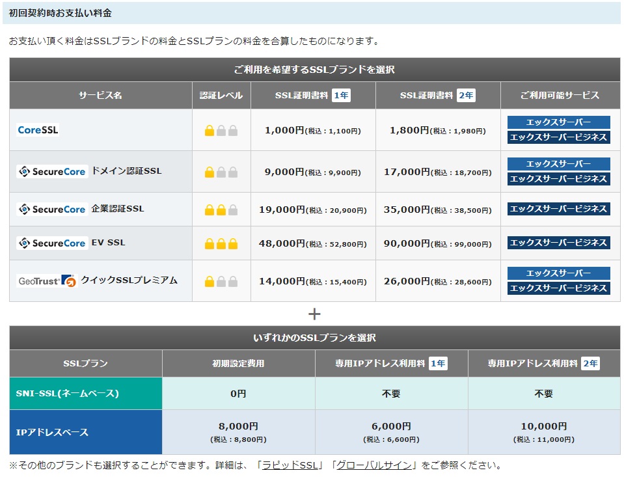This screenshot has width=624, height=477.
Task: Click the SSL証明書料 2年 column header
Action: [x=438, y=96]
